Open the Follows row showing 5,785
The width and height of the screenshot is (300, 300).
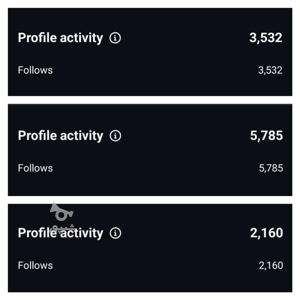[35, 168]
